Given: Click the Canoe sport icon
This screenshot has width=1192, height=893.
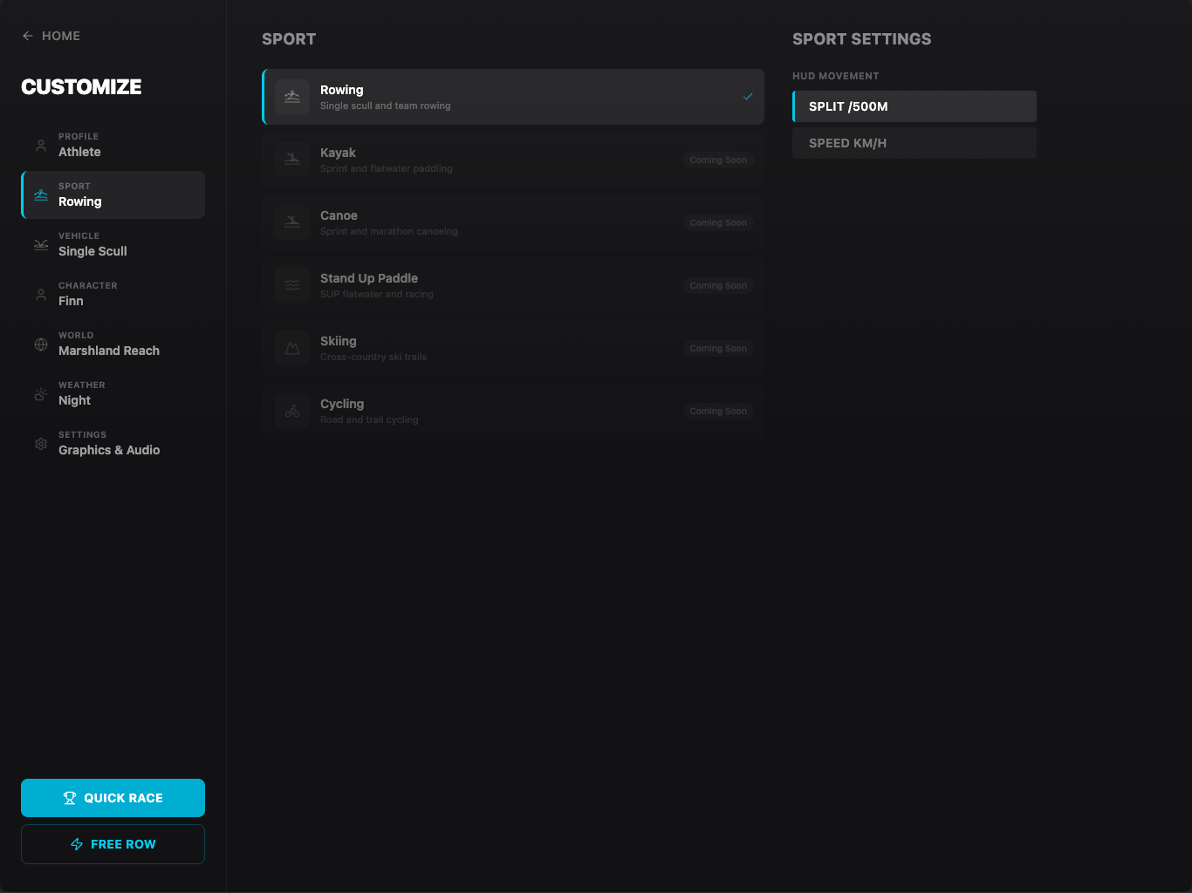Looking at the screenshot, I should (x=292, y=222).
